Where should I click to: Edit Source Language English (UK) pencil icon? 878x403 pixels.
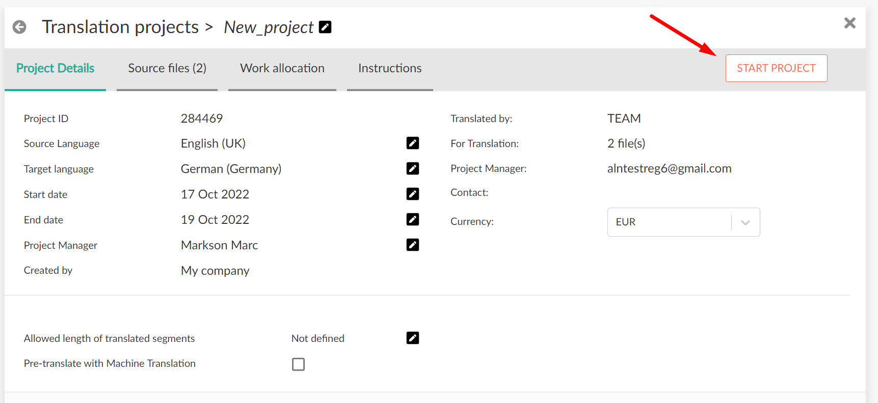[x=413, y=143]
